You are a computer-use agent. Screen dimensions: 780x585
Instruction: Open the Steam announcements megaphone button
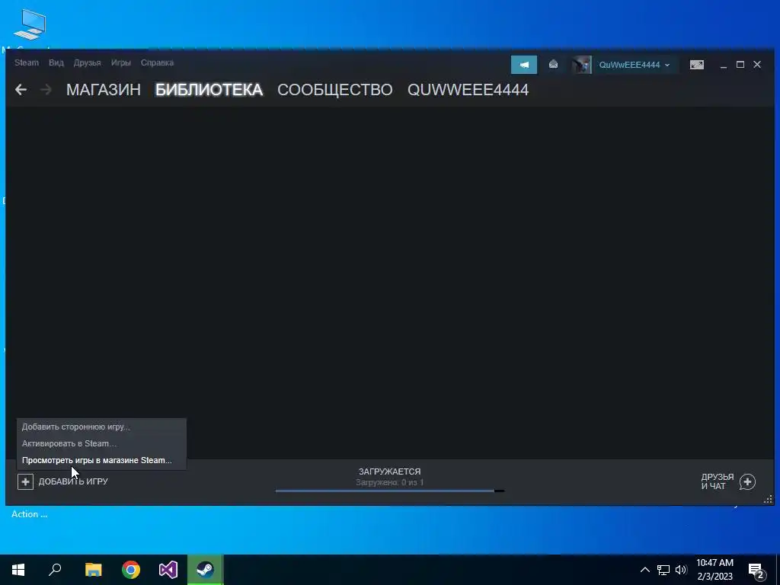(x=524, y=65)
